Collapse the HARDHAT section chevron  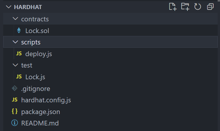point(8,7)
